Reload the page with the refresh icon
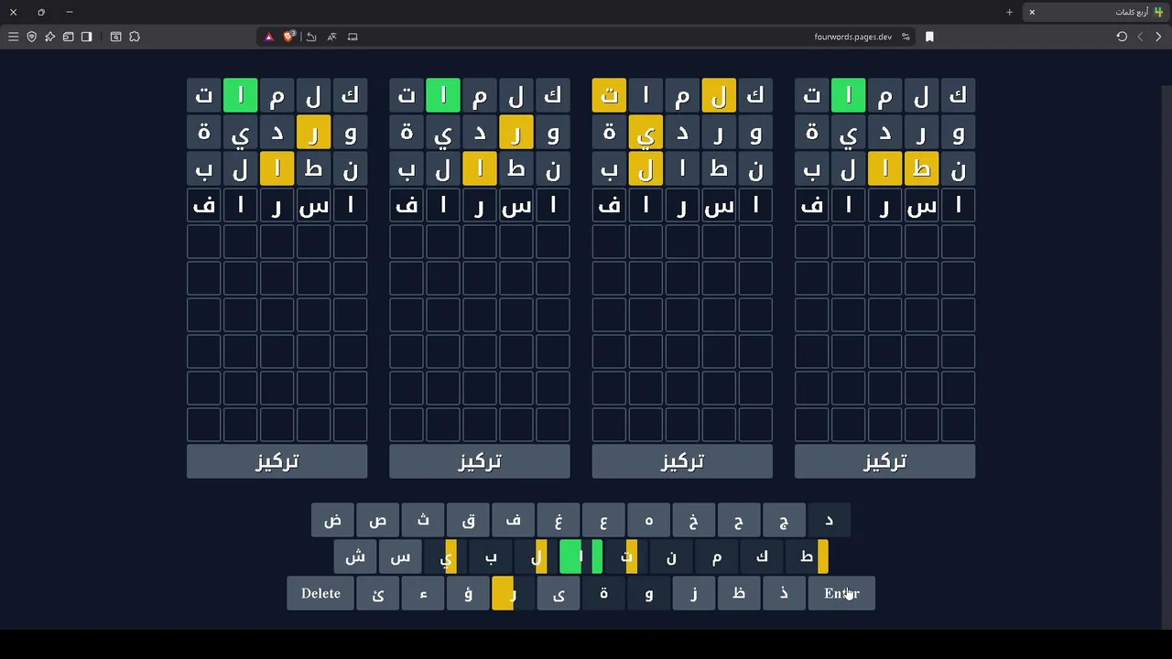The width and height of the screenshot is (1172, 659). tap(1122, 37)
